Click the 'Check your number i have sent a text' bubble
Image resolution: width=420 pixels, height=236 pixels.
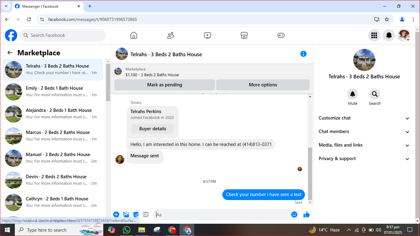[x=263, y=195]
